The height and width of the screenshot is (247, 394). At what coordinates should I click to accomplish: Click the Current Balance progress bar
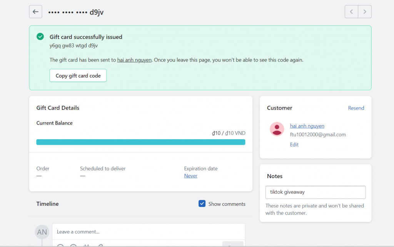pos(140,142)
